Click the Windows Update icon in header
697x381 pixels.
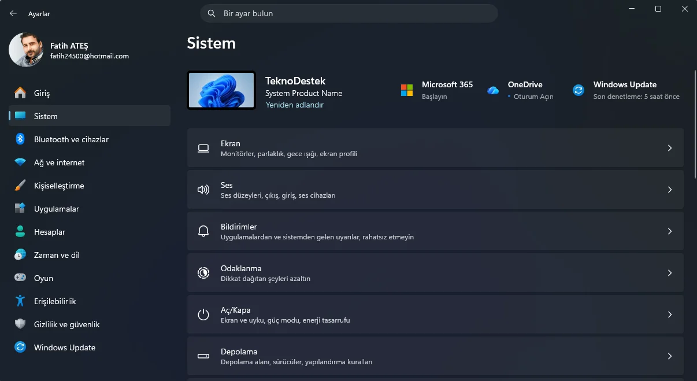click(579, 90)
